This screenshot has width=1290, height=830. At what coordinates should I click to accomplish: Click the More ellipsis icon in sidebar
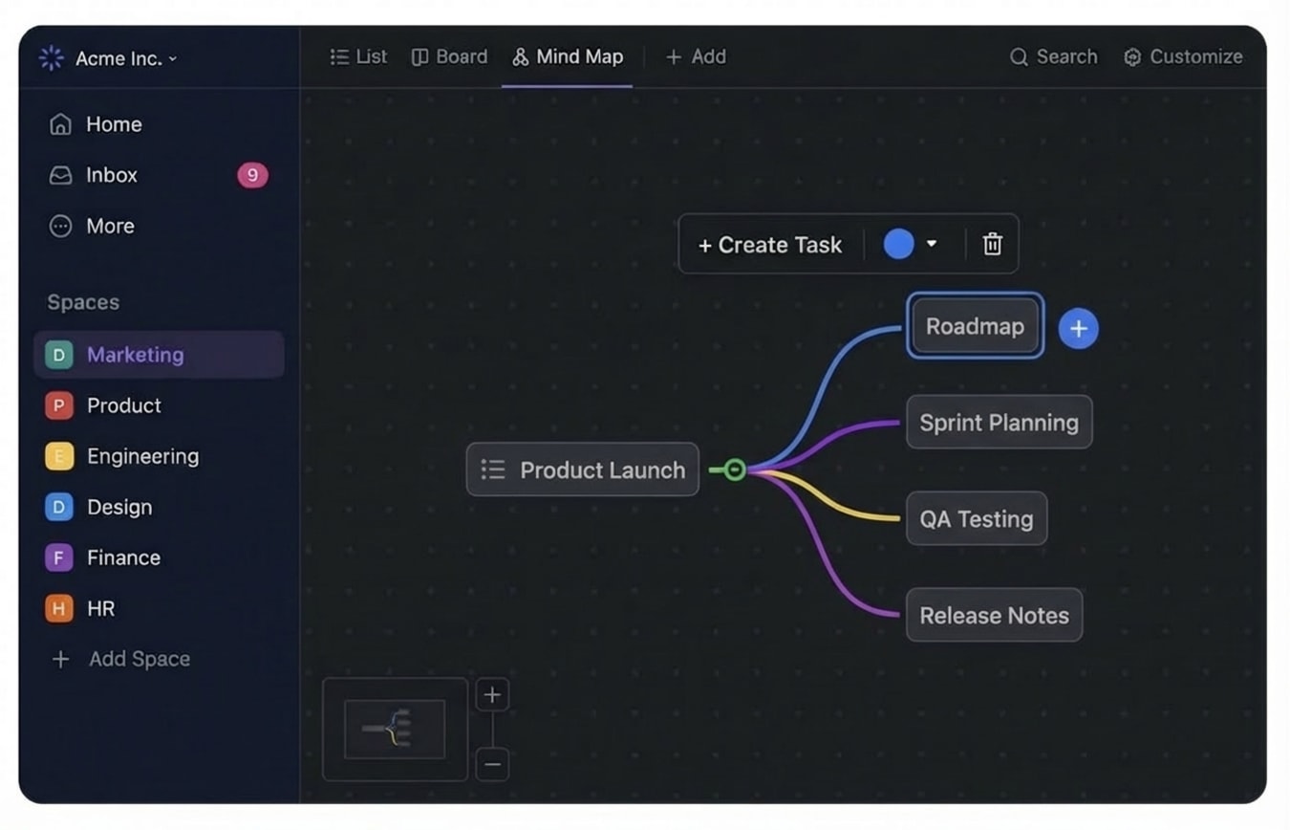click(60, 227)
